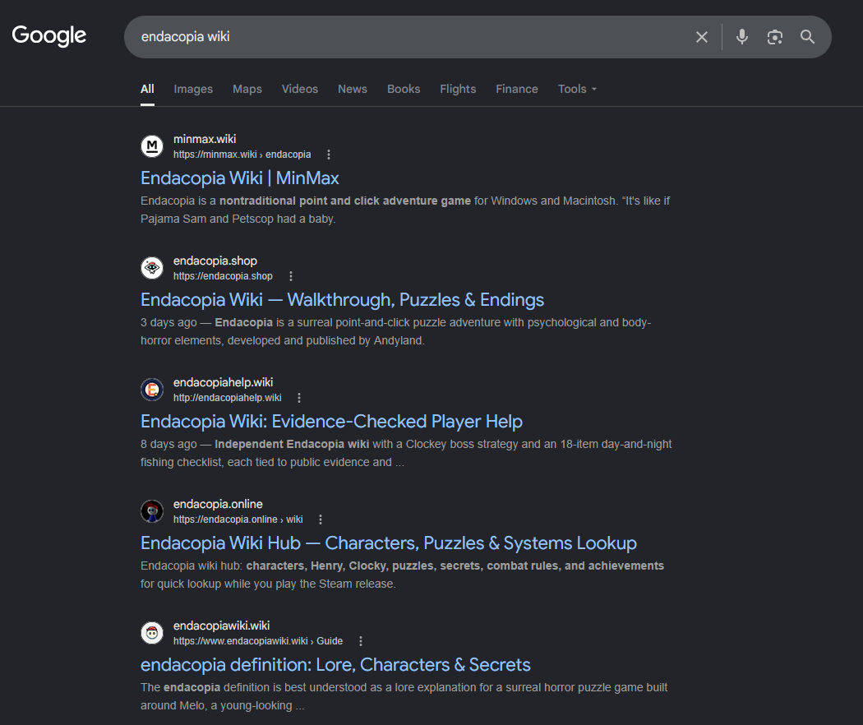Switch to the Books tab
The image size is (863, 725).
(x=404, y=89)
